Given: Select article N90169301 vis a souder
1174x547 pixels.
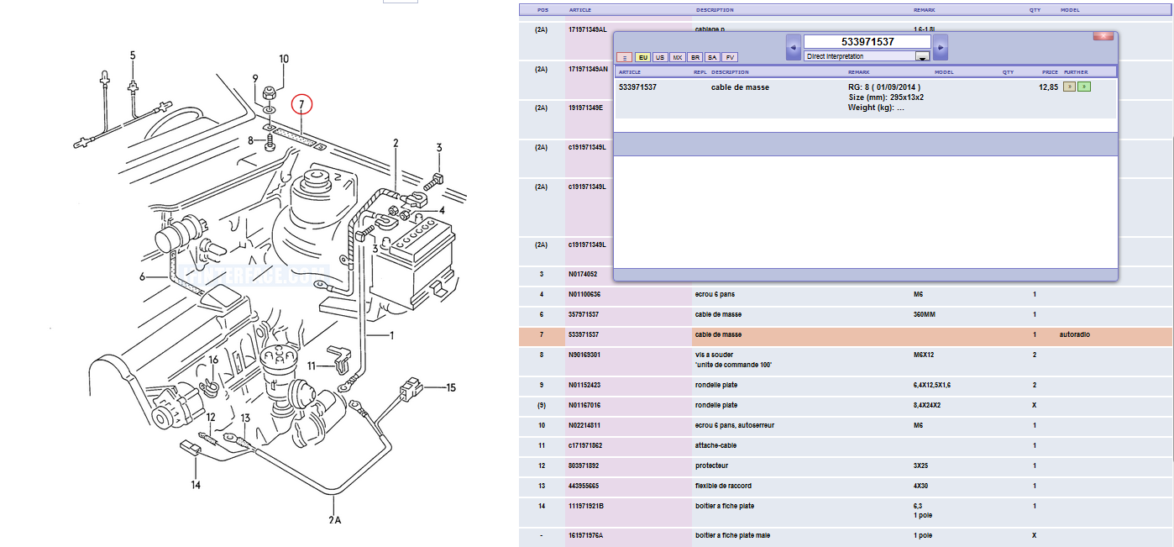Looking at the screenshot, I should click(846, 360).
